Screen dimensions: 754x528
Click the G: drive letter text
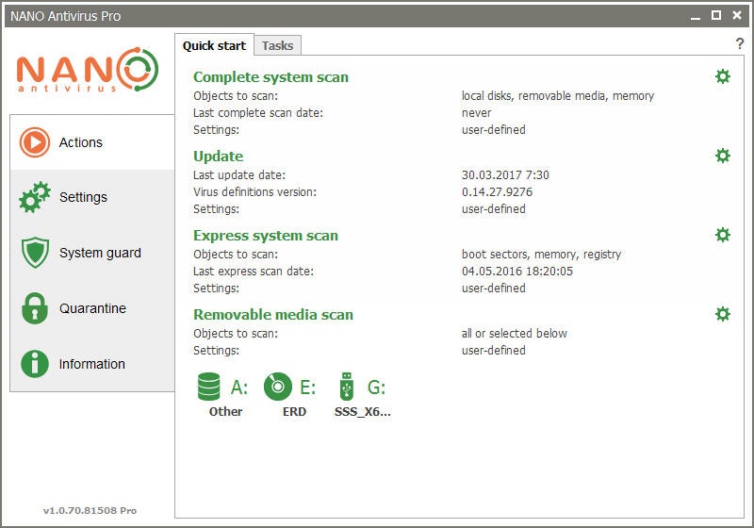[x=376, y=388]
